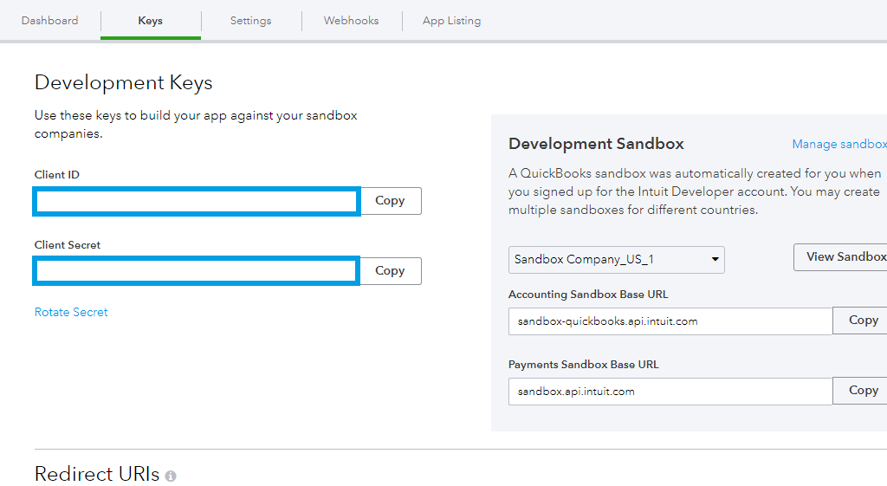The width and height of the screenshot is (887, 486).
Task: Focus the Client Secret text field
Action: tap(196, 271)
